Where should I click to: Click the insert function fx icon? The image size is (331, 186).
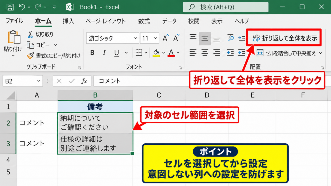point(84,81)
